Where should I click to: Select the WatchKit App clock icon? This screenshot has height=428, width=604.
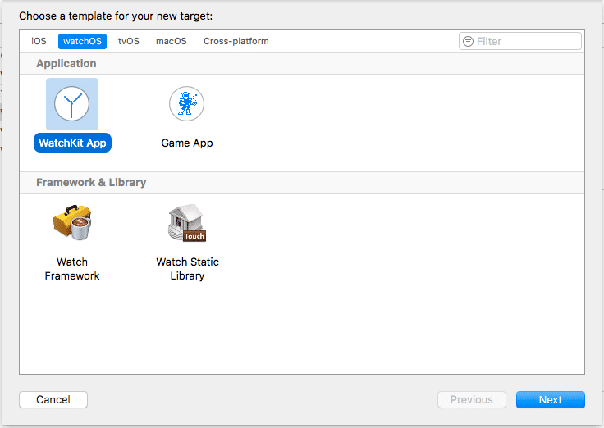pos(72,104)
